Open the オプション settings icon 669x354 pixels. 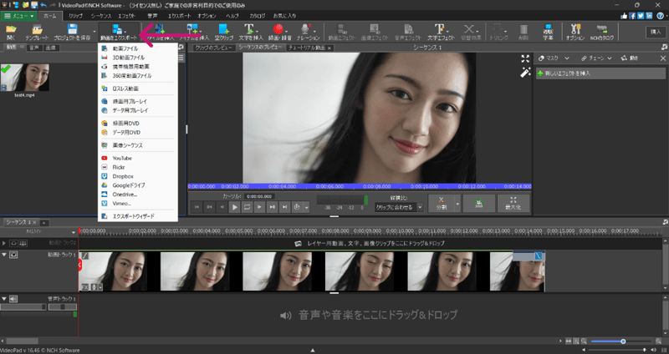575,30
